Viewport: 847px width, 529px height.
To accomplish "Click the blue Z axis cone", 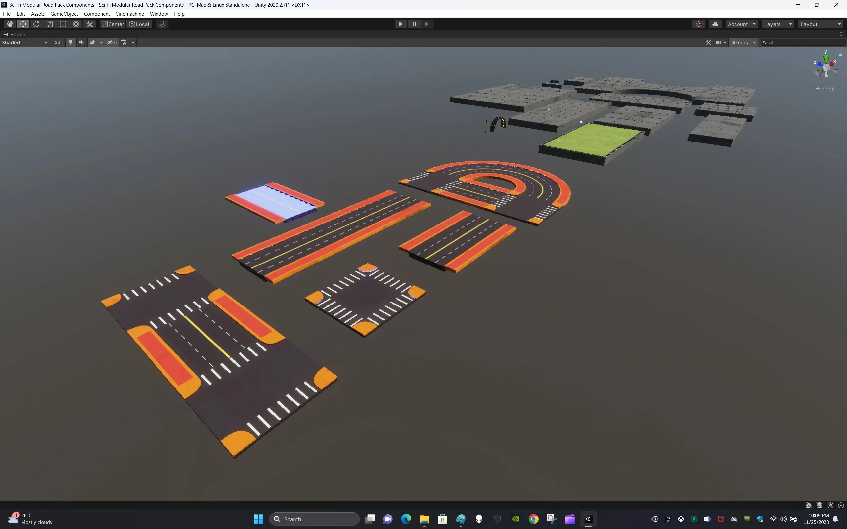I will tap(819, 64).
